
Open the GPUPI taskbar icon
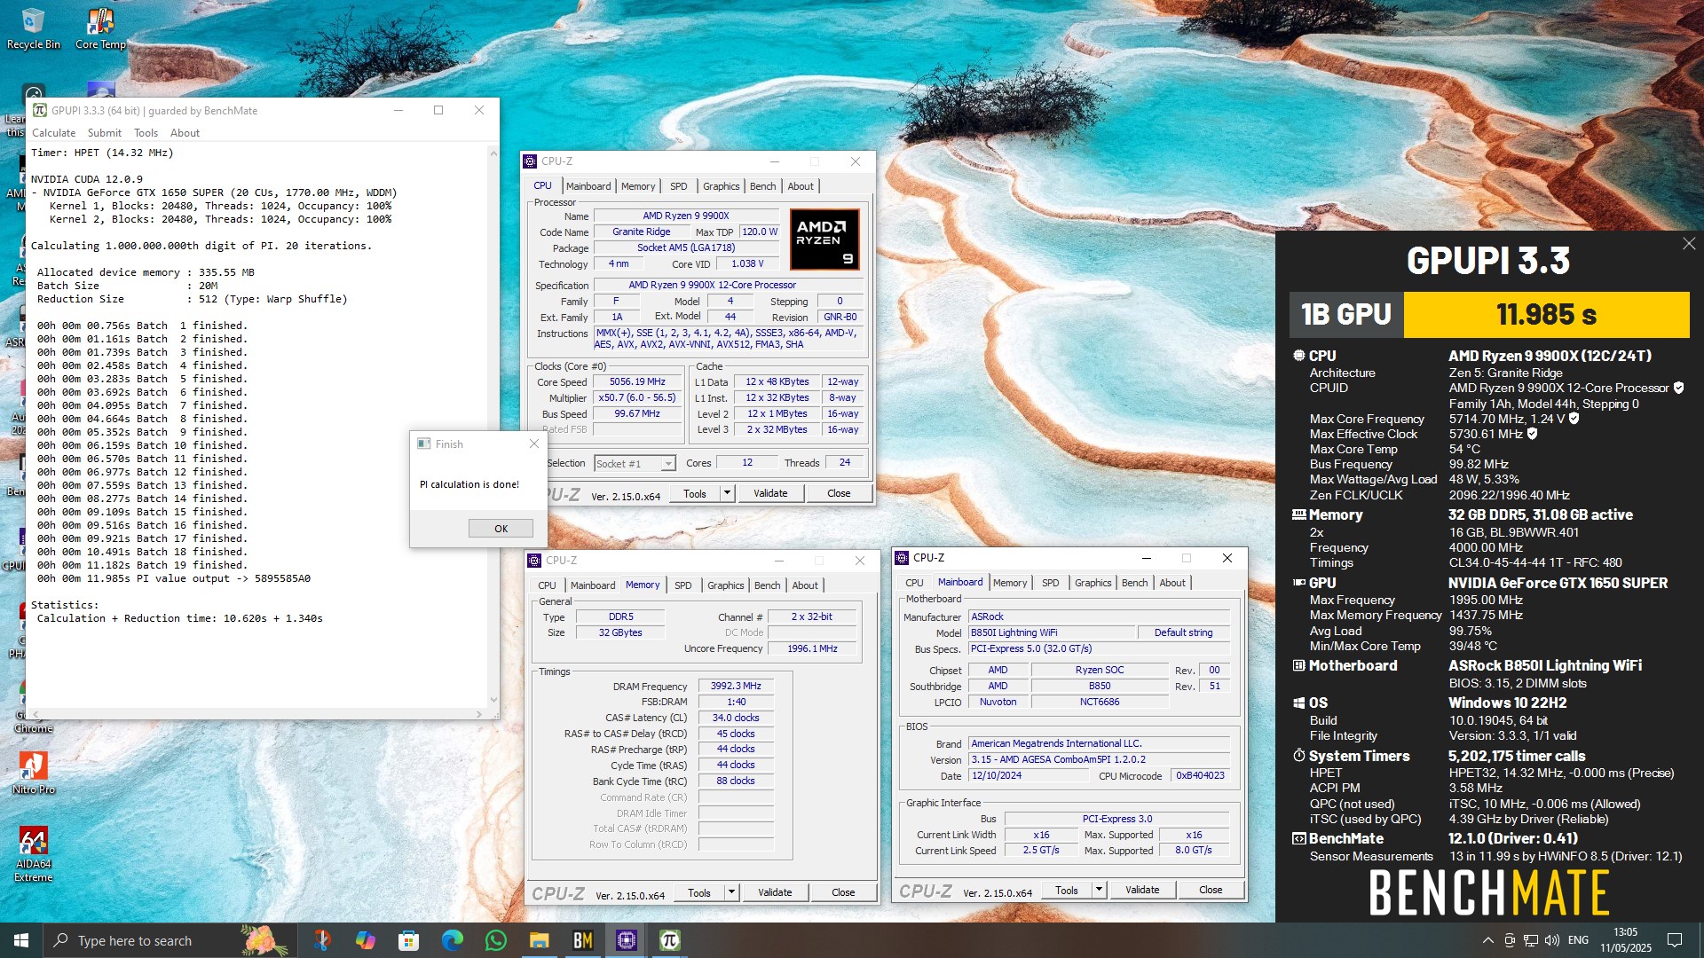(669, 940)
